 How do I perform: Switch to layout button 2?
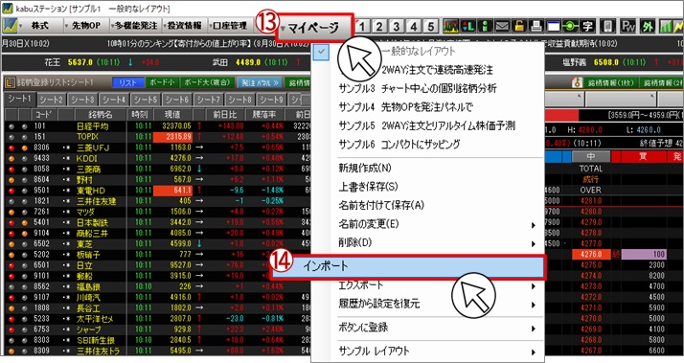[379, 26]
